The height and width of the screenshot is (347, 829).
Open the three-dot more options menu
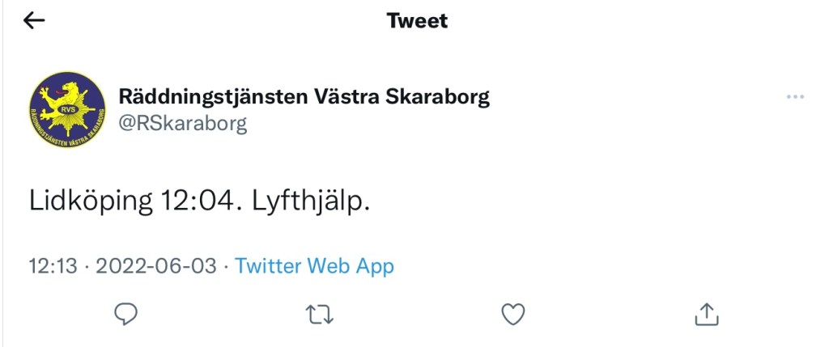click(x=795, y=98)
